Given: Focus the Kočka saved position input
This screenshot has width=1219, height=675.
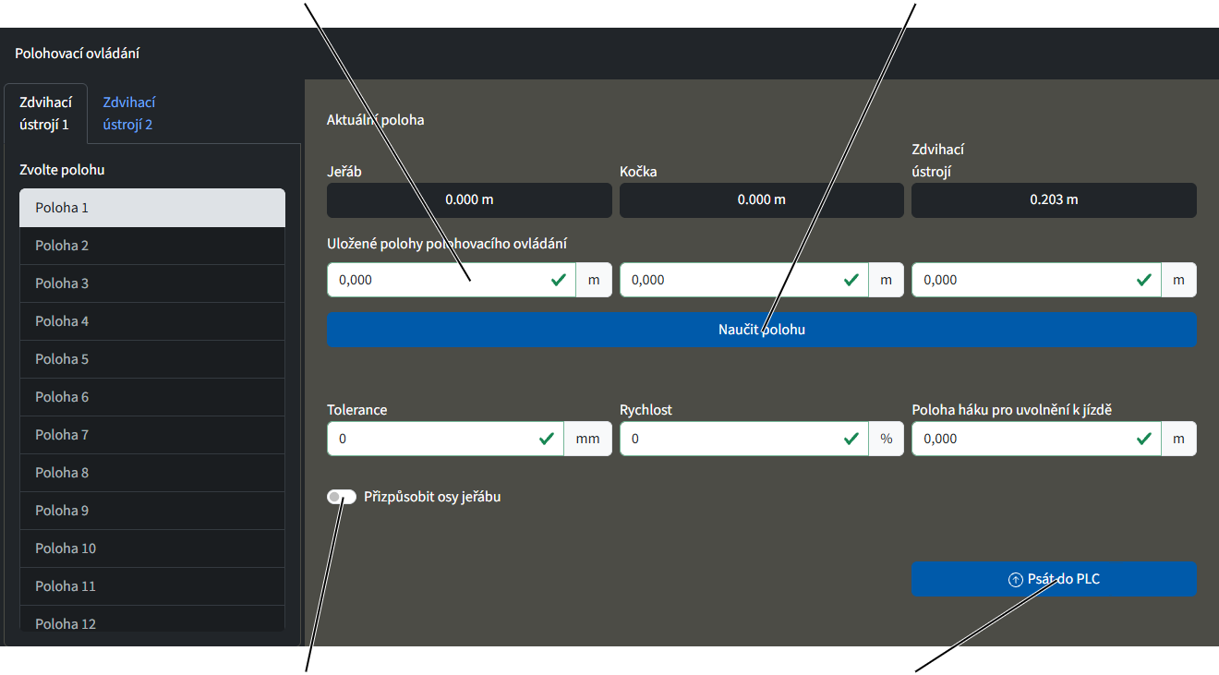Looking at the screenshot, I should 744,280.
